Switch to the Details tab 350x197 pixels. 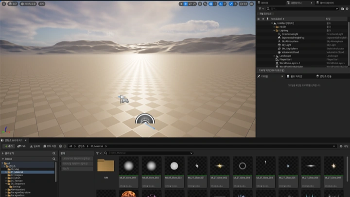pos(264,76)
